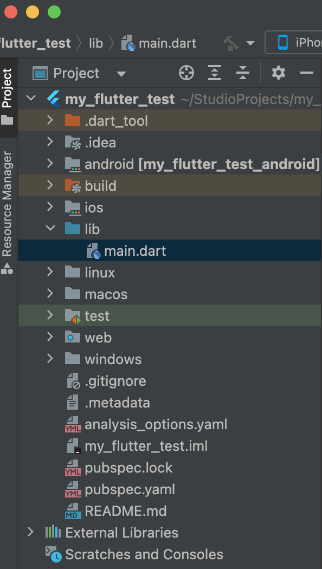The width and height of the screenshot is (322, 569).
Task: Click the MD icon of README.md
Action: click(x=73, y=511)
